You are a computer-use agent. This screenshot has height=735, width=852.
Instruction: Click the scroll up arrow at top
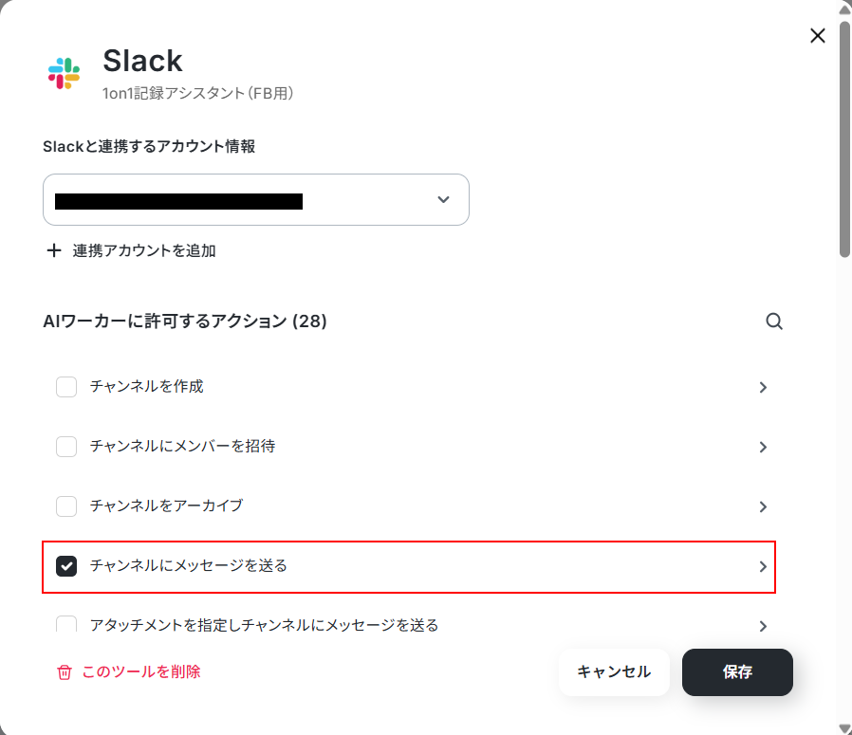tap(845, 9)
